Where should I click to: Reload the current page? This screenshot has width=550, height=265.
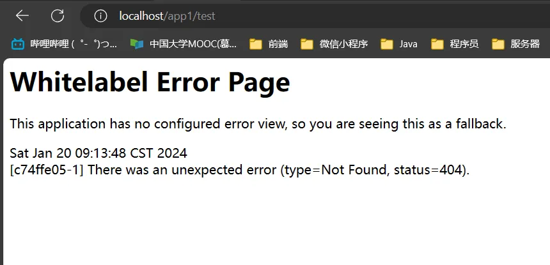(x=58, y=16)
